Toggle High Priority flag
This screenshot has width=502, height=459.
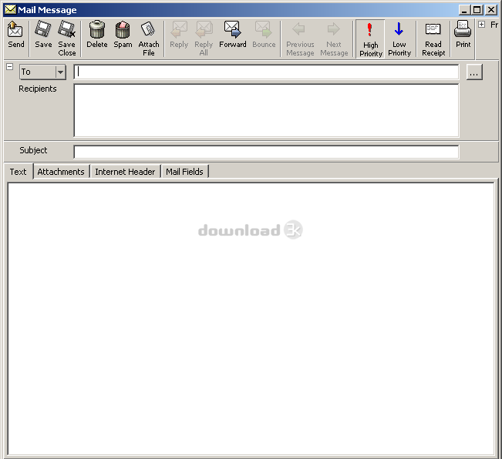tap(370, 39)
